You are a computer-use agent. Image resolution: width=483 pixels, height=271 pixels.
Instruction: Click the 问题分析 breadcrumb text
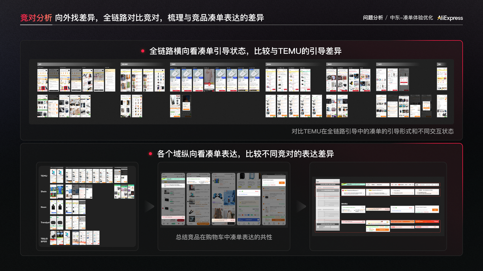pos(373,18)
